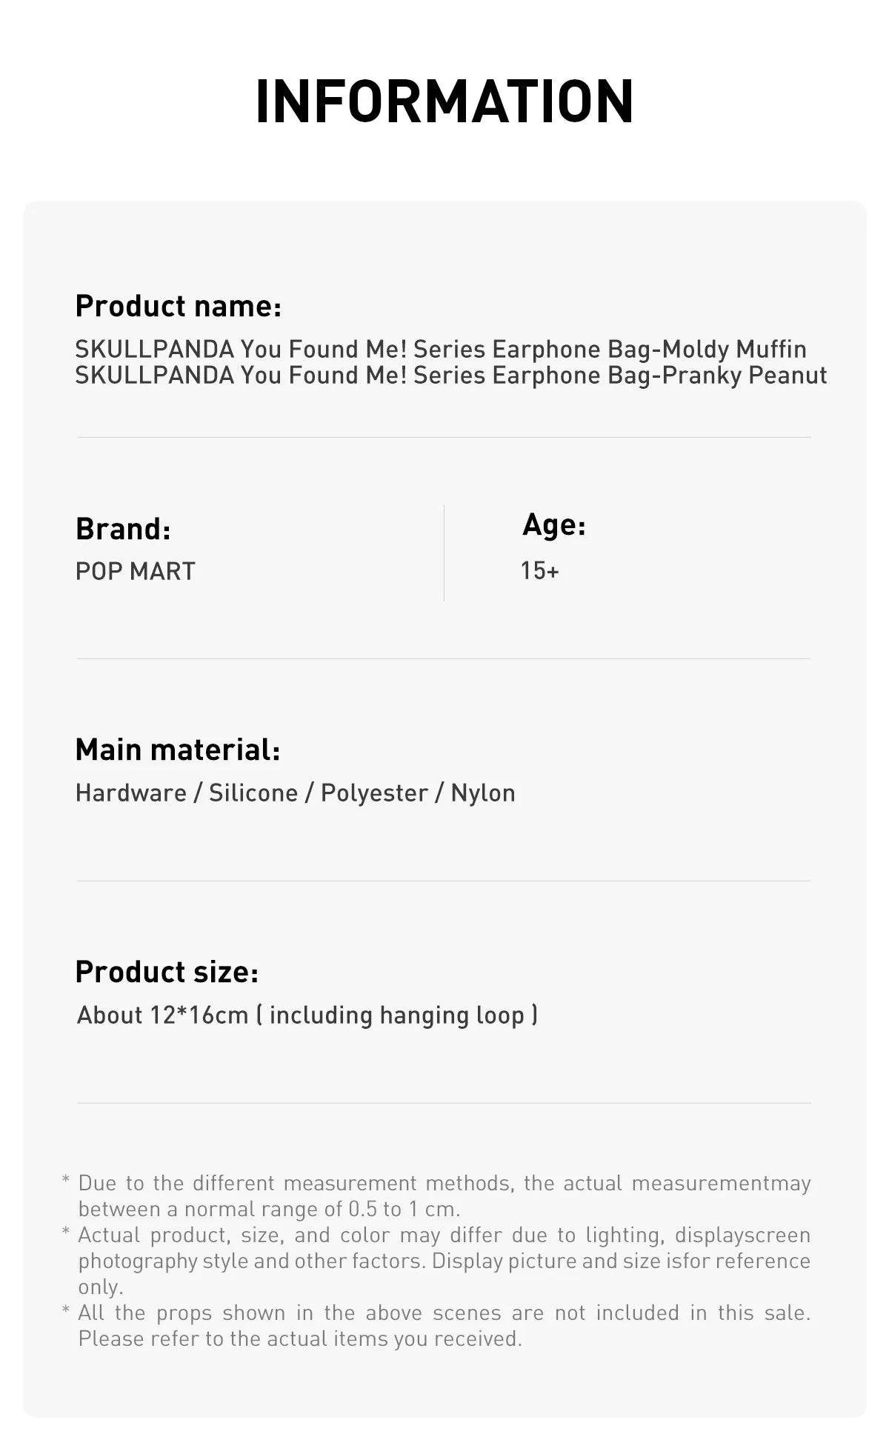Click the 'Age:' label
This screenshot has height=1454, width=889.
[554, 524]
